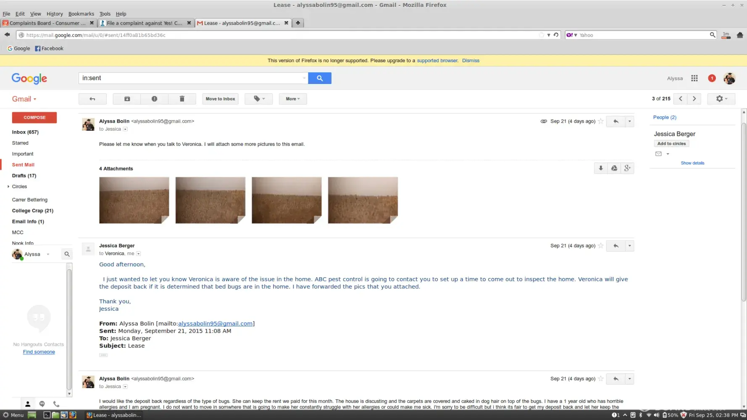The height and width of the screenshot is (420, 747).
Task: Show details for first message recipients
Action: [125, 129]
